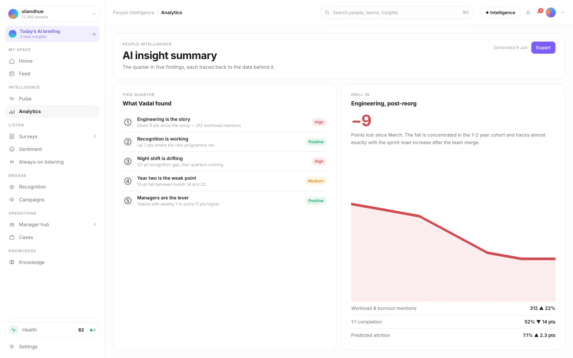Viewport: 573px width, 358px height.
Task: Click the user avatar in top bar
Action: (x=551, y=13)
